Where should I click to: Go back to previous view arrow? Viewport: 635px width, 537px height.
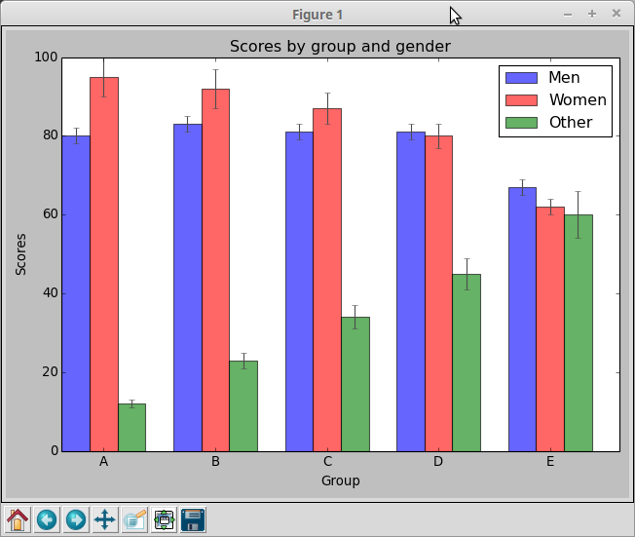(x=47, y=519)
